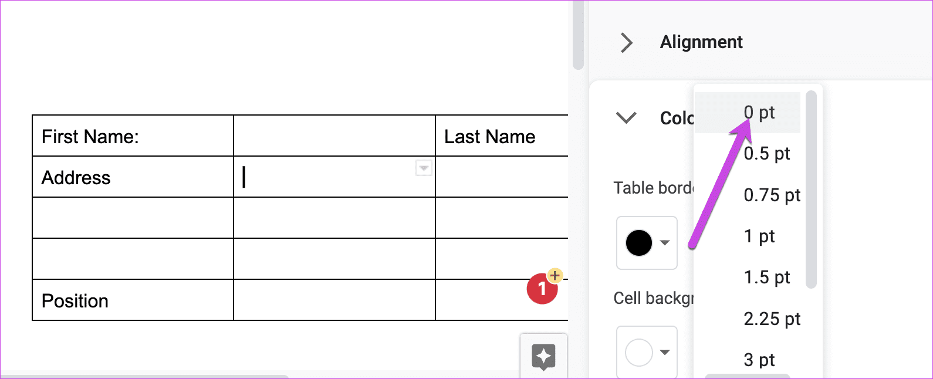933x379 pixels.
Task: Select 3 pt border width
Action: coord(748,360)
